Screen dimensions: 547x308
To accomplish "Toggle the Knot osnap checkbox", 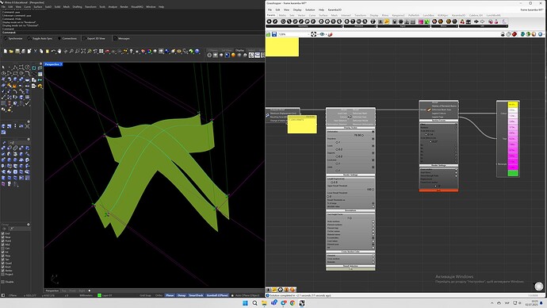I will [x=3, y=267].
